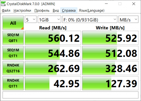Start the SEQ1M Q1T1 test

(13, 53)
